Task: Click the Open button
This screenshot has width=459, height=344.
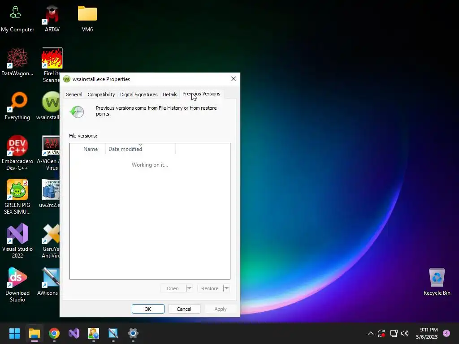Action: coord(173,288)
